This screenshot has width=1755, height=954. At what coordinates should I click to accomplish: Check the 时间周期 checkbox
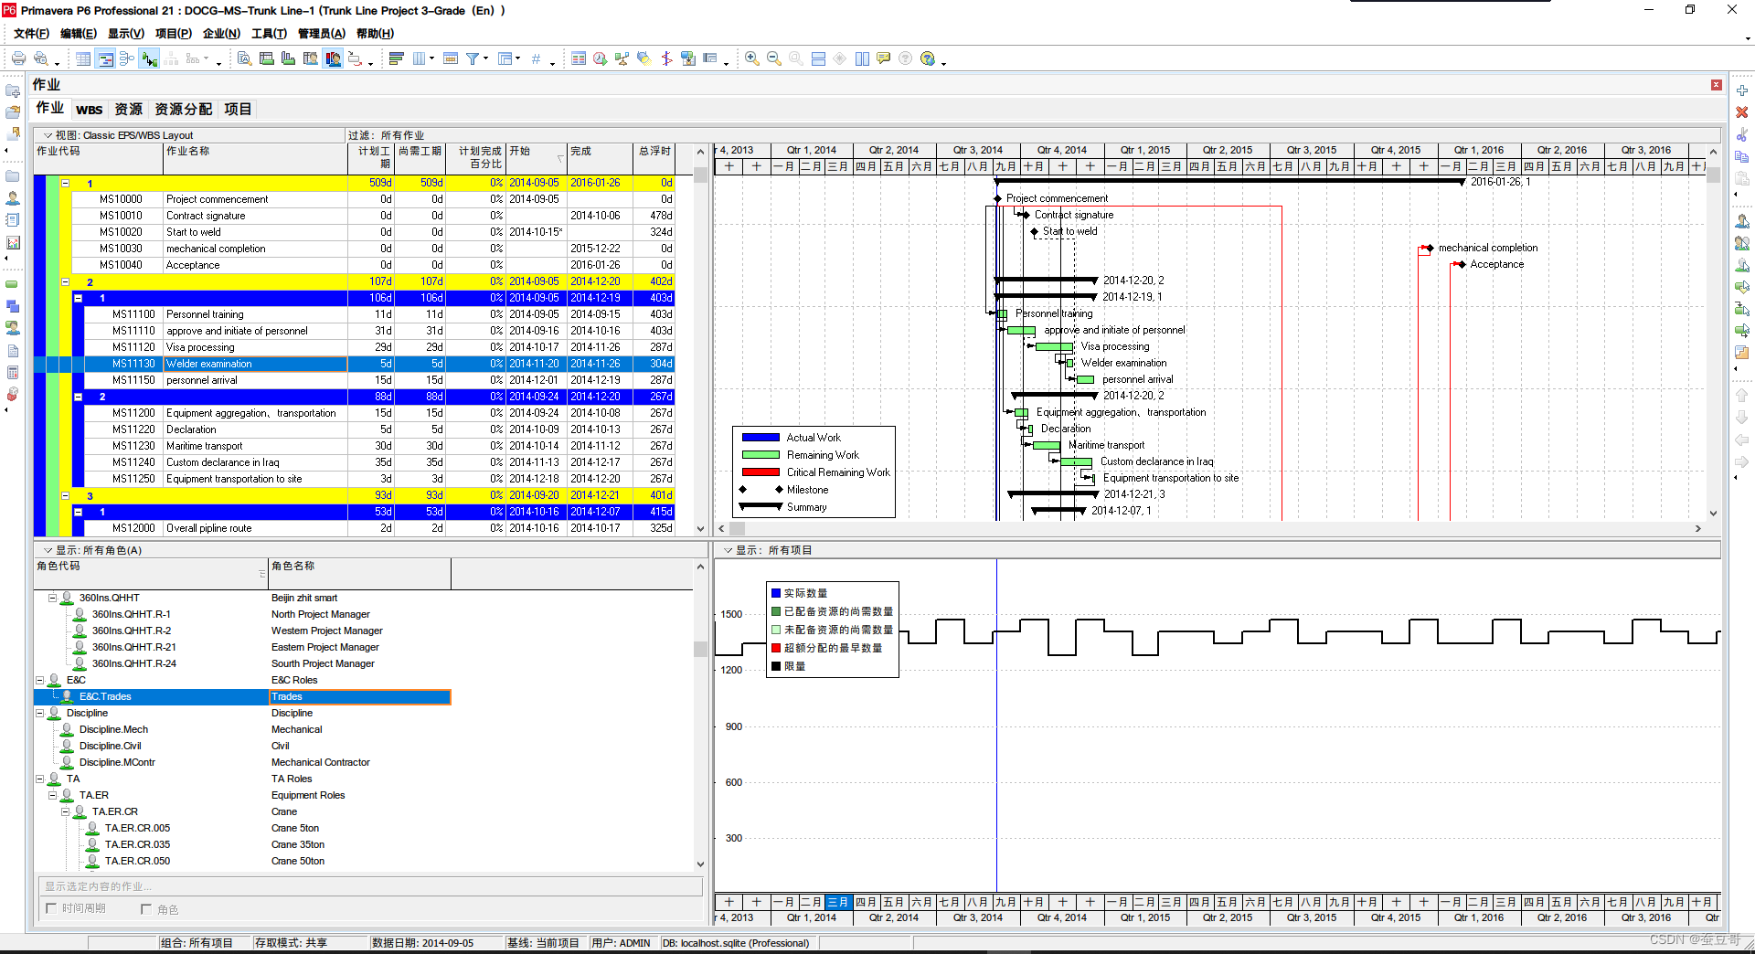(x=51, y=908)
